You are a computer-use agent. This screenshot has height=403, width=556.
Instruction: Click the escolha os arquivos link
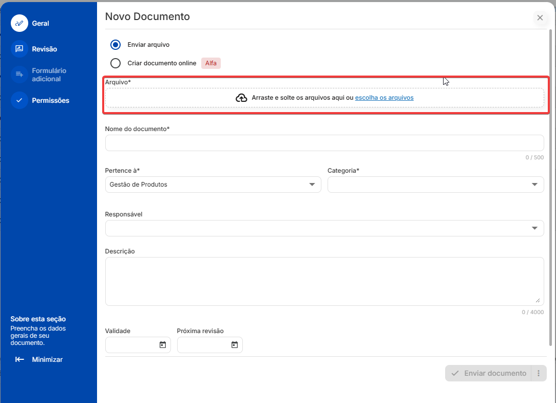tap(384, 97)
